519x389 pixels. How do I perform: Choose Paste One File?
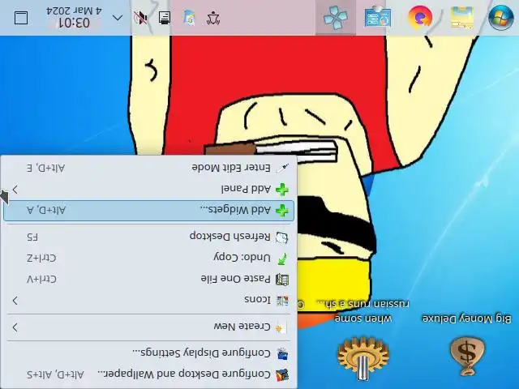tap(148, 279)
